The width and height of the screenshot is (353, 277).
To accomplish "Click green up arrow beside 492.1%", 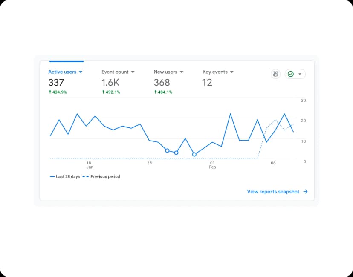I will pyautogui.click(x=103, y=92).
